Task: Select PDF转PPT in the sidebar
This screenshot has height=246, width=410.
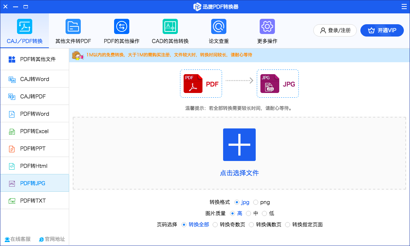Action: (x=34, y=149)
